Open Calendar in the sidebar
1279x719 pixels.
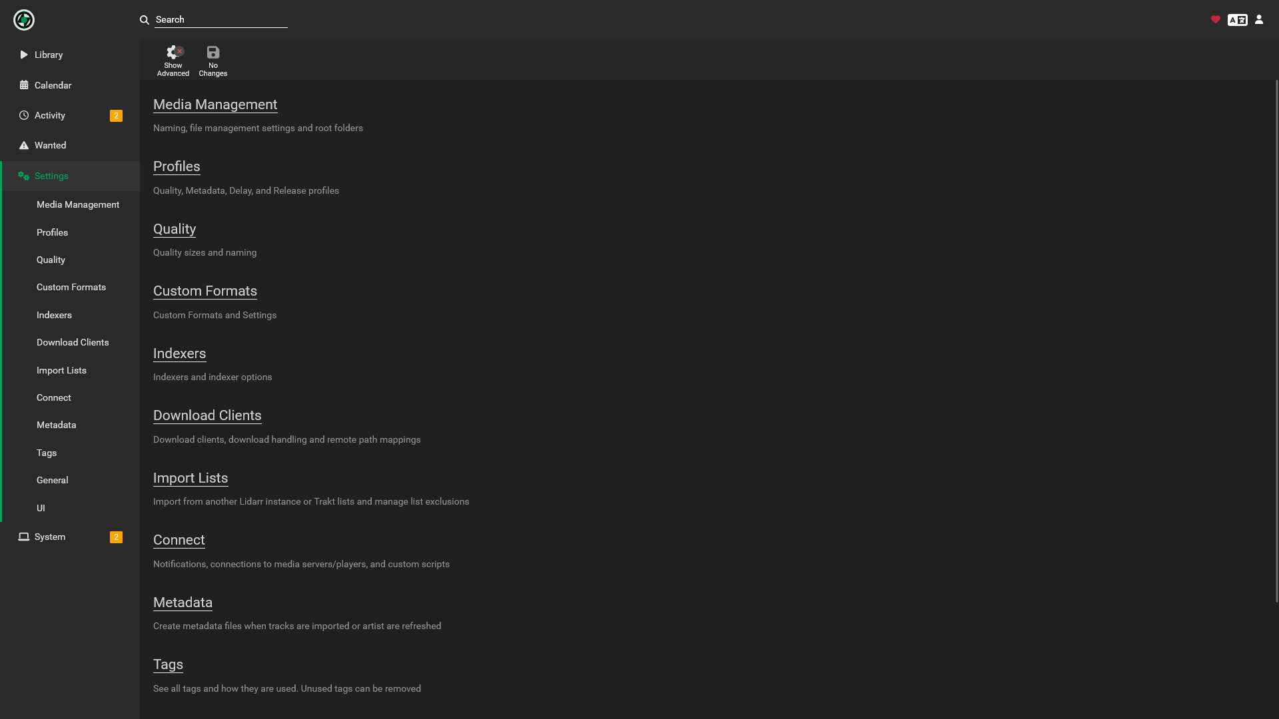(x=70, y=85)
